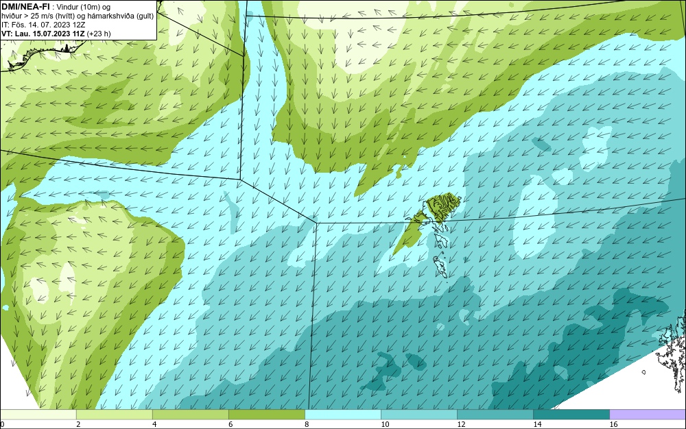Screen dimensions: 686x429
Task: Click the legend label "12"
Action: [461, 424]
